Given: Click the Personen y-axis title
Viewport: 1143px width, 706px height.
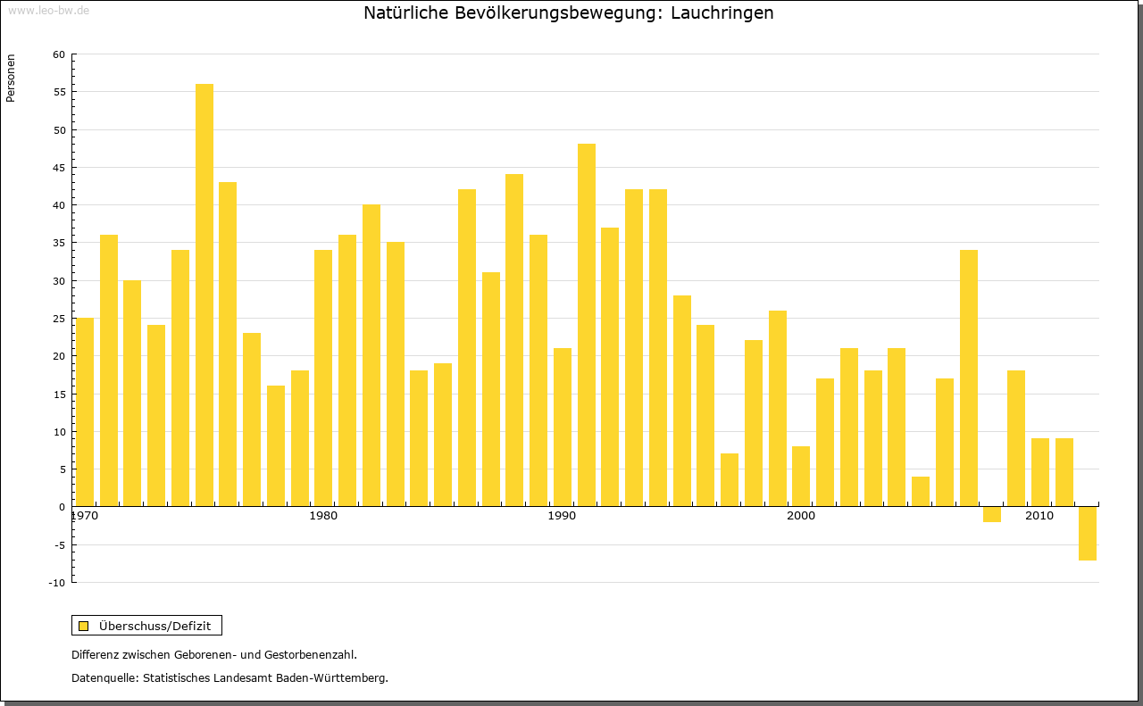Looking at the screenshot, I should [x=11, y=79].
